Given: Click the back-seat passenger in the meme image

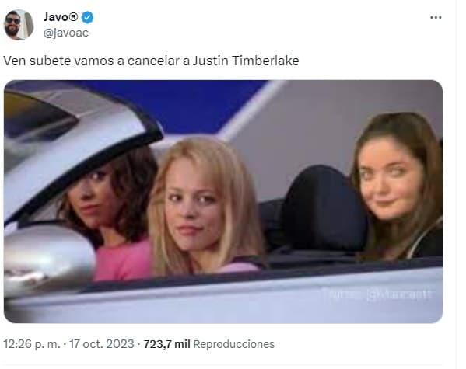Looking at the screenshot, I should [x=397, y=187].
